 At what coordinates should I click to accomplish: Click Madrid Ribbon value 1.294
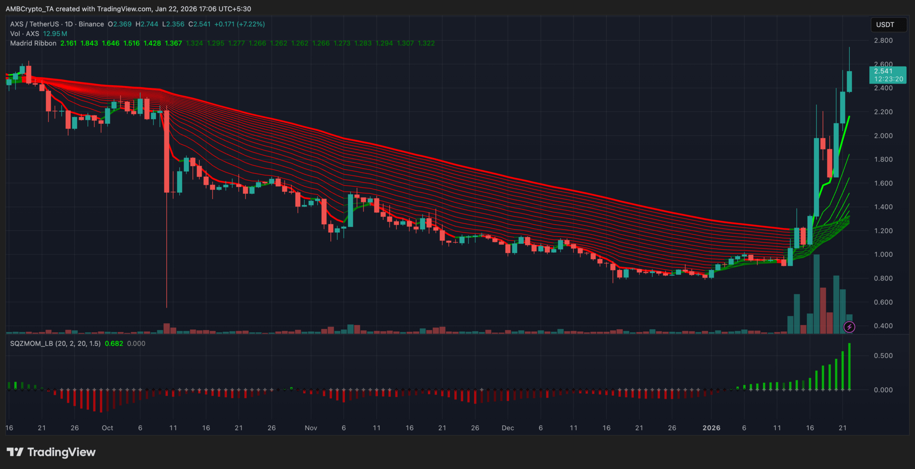[x=384, y=43]
